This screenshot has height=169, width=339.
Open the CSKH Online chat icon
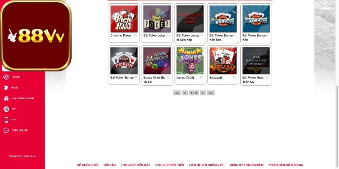coord(6,130)
